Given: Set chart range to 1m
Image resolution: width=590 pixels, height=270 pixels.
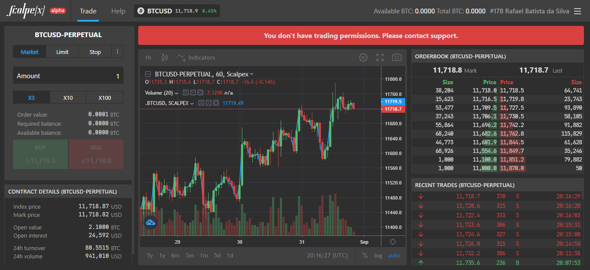Looking at the screenshot, I should pos(204,255).
